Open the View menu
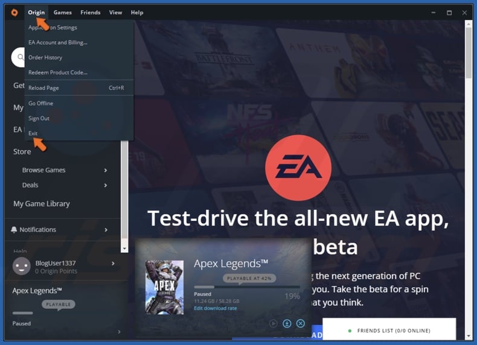The width and height of the screenshot is (477, 345). pyautogui.click(x=115, y=13)
